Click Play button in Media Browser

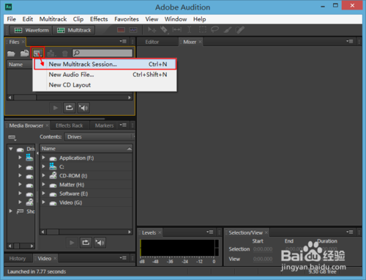pyautogui.click(x=72, y=243)
